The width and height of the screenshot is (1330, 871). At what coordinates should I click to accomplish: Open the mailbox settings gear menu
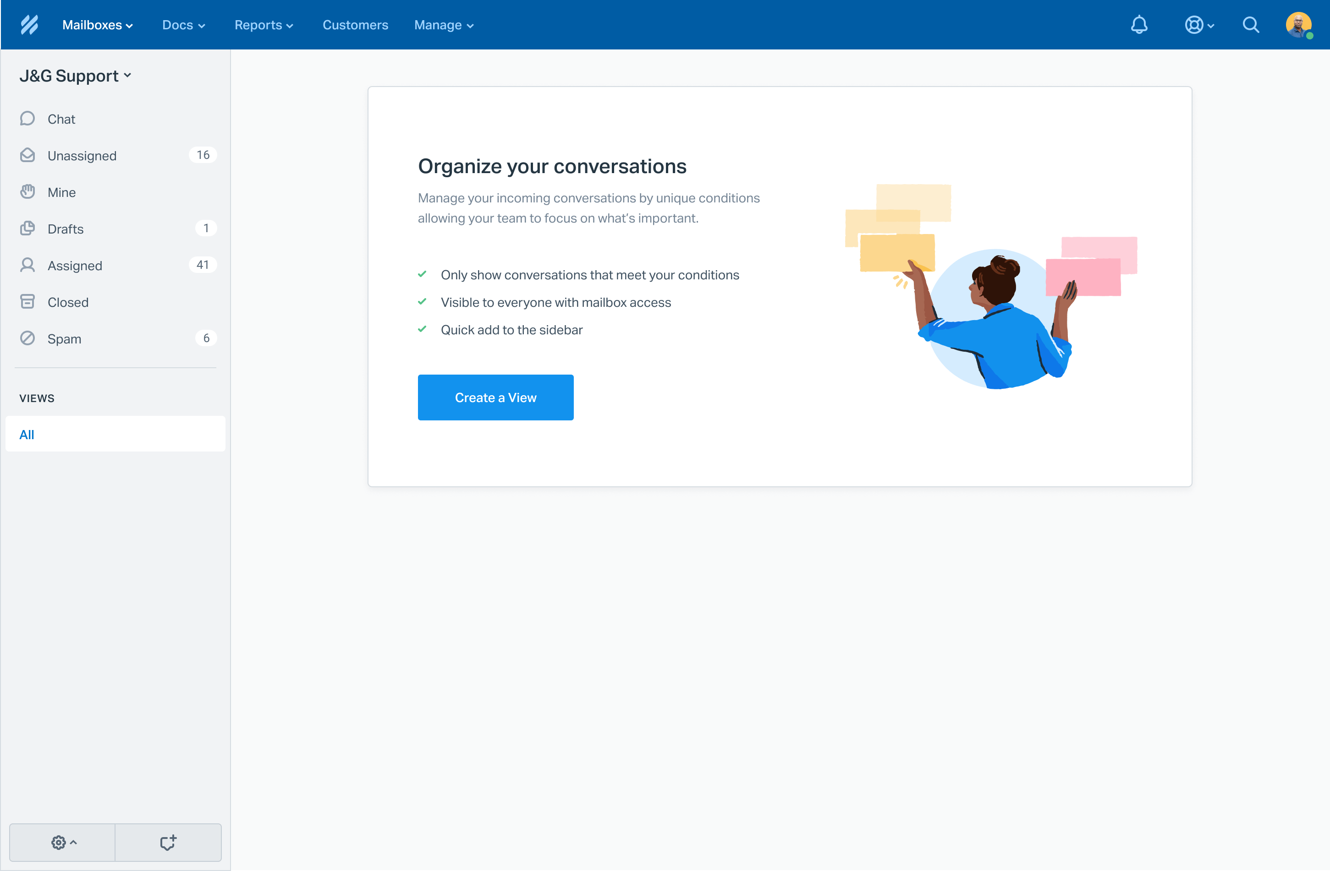point(63,842)
